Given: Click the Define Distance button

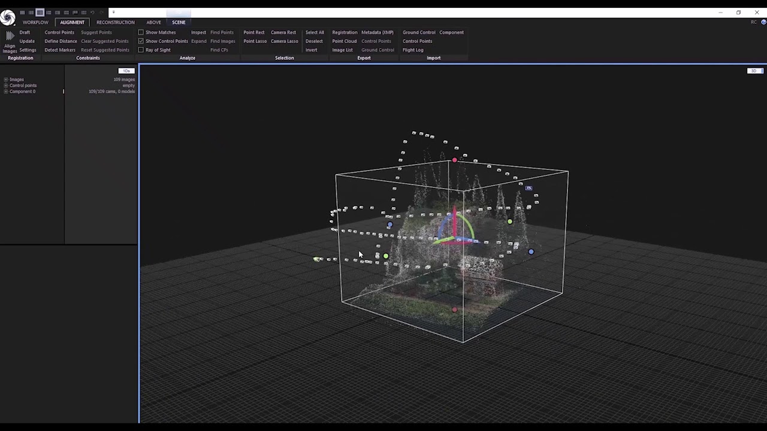Looking at the screenshot, I should [x=61, y=41].
